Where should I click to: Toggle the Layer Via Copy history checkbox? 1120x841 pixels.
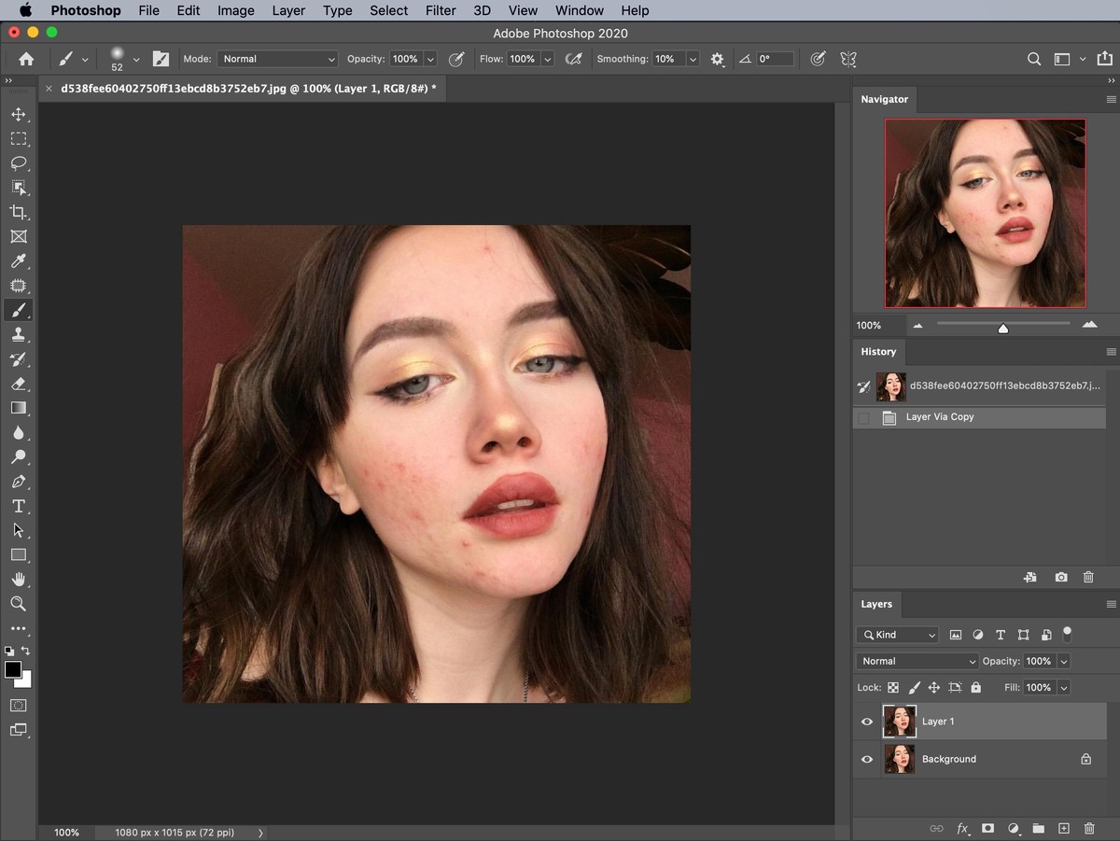coord(863,418)
